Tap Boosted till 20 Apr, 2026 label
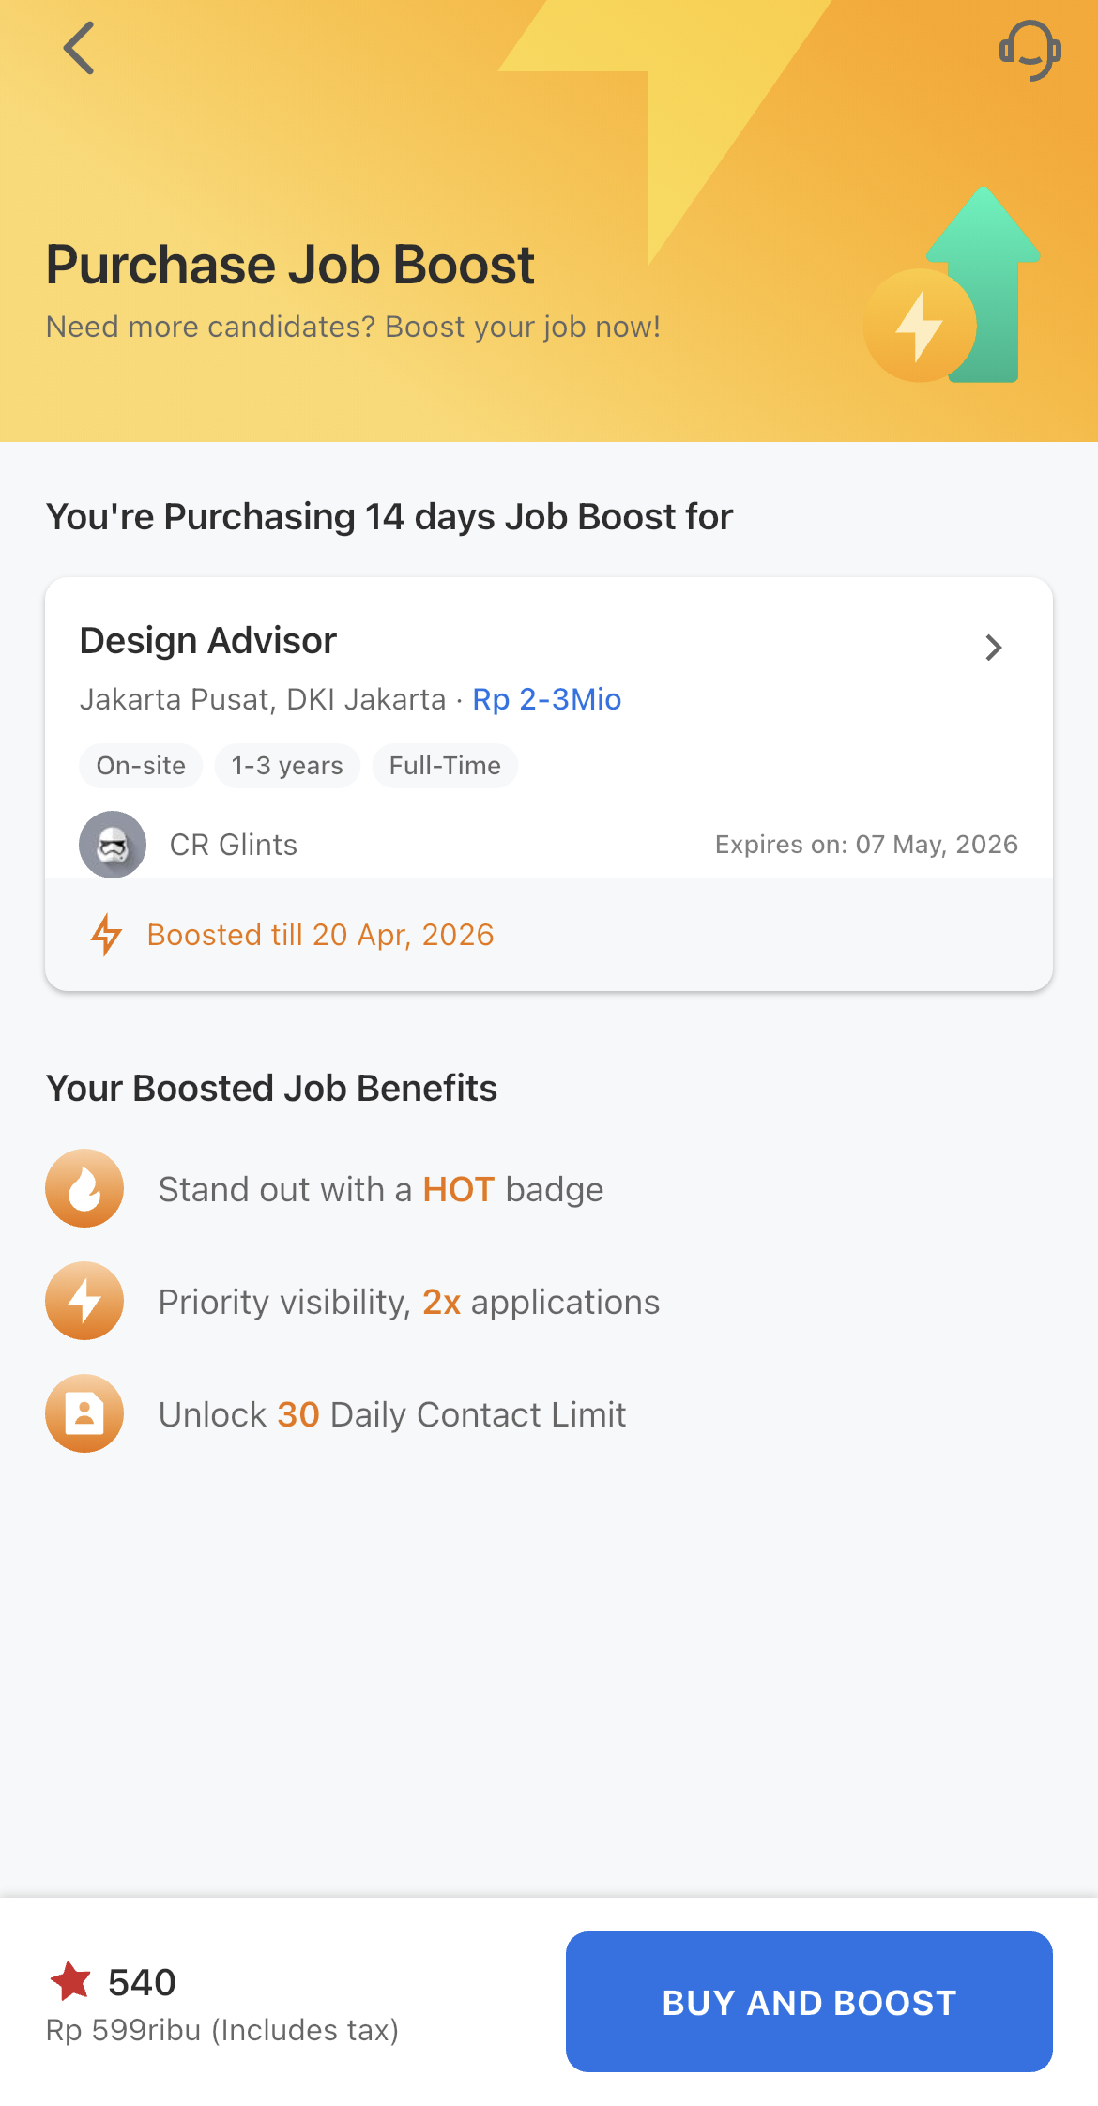Image resolution: width=1098 pixels, height=2106 pixels. (320, 935)
